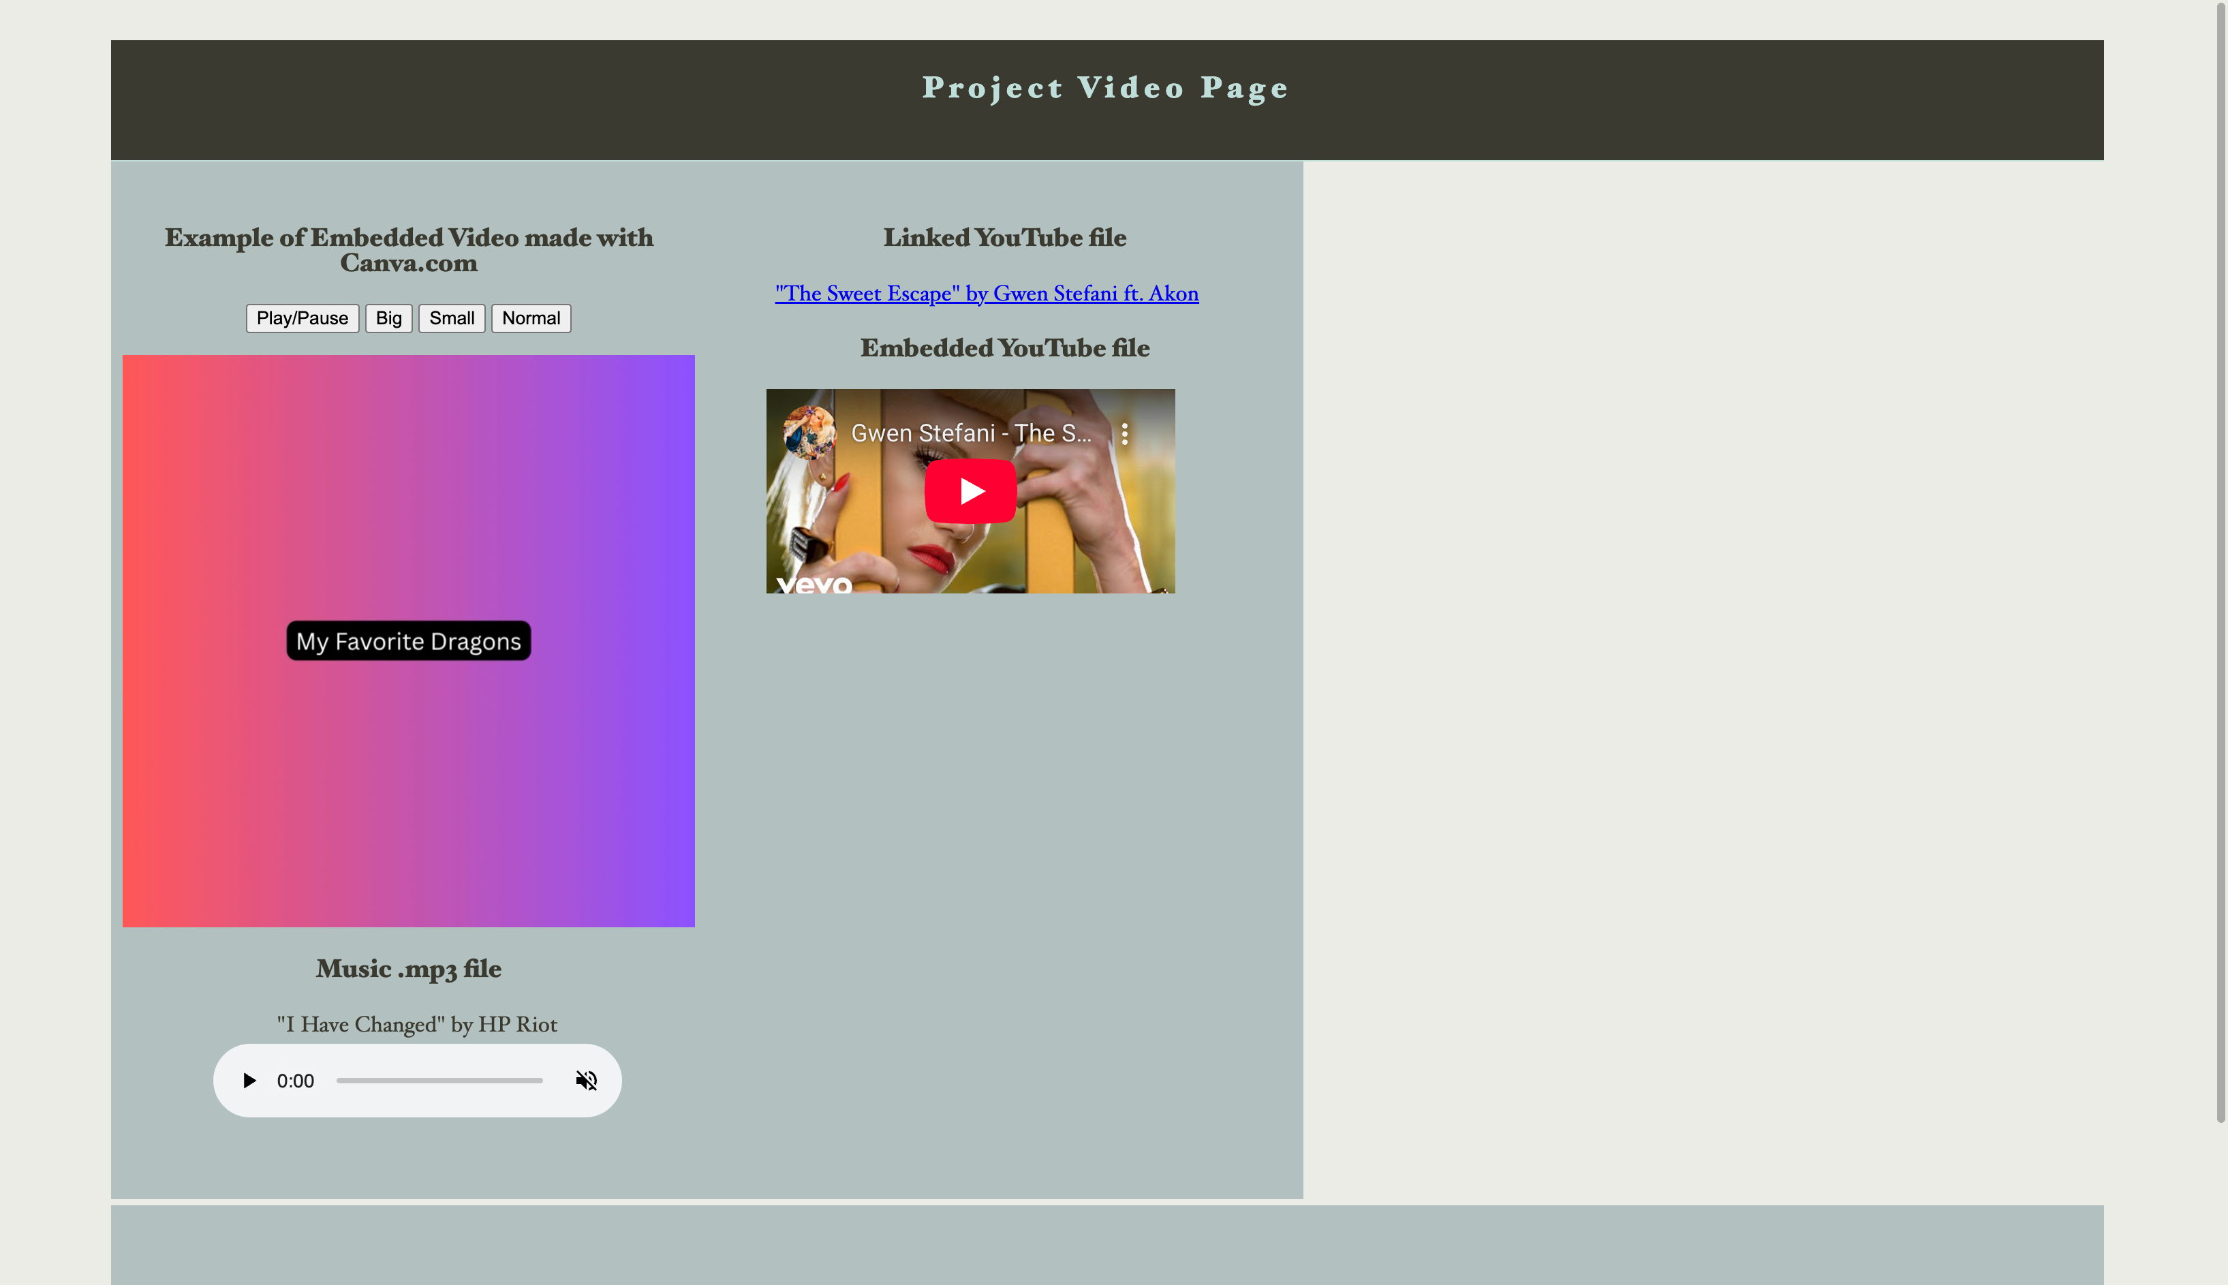The image size is (2228, 1285).
Task: Click the My Favorite Dragons video area
Action: [x=407, y=794]
